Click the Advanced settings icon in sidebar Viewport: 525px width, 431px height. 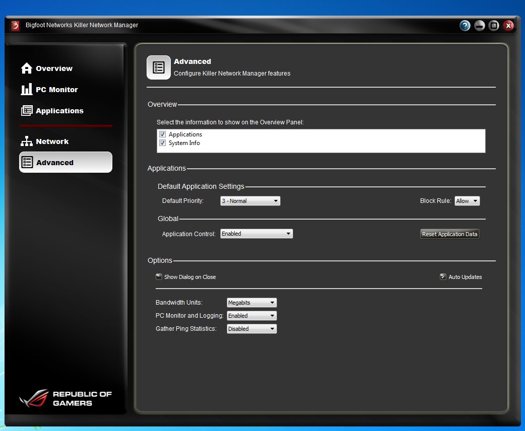click(x=27, y=162)
